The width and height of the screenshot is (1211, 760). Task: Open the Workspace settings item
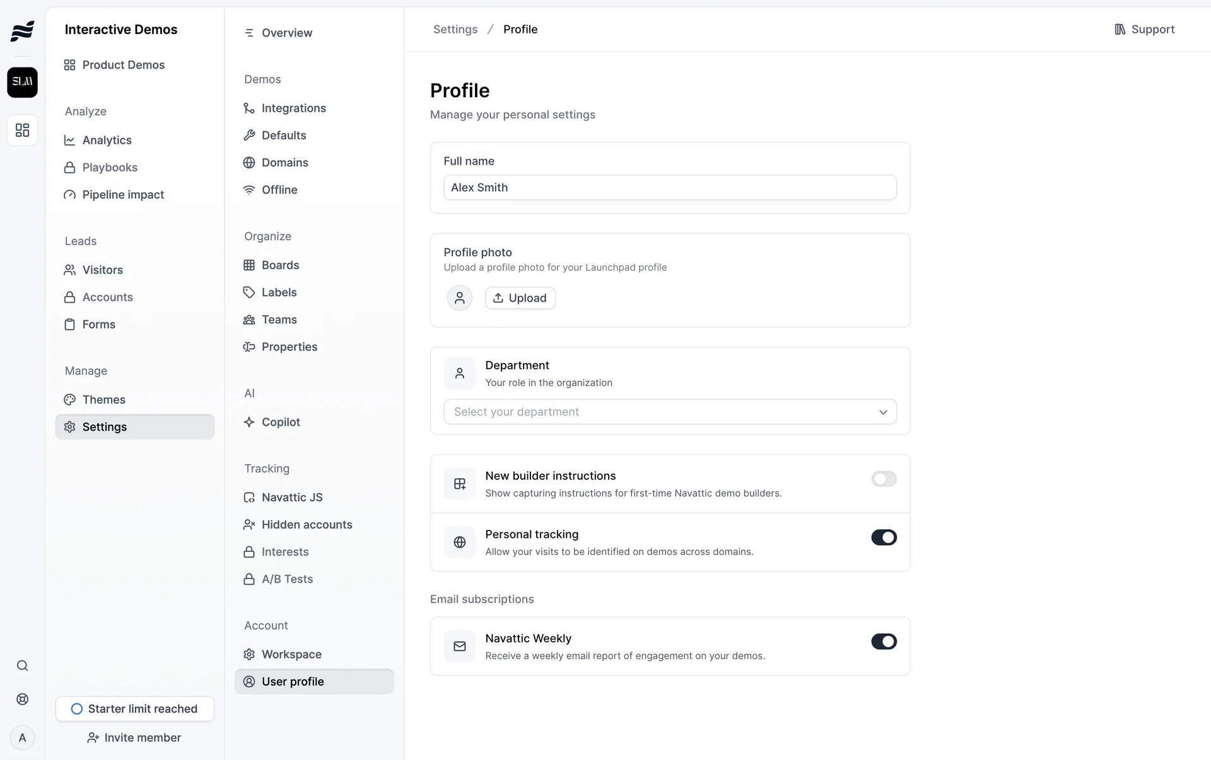click(x=291, y=654)
